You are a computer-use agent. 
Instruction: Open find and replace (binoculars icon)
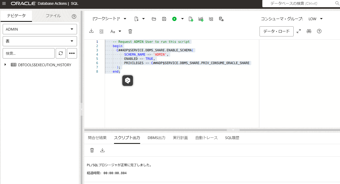click(x=309, y=31)
